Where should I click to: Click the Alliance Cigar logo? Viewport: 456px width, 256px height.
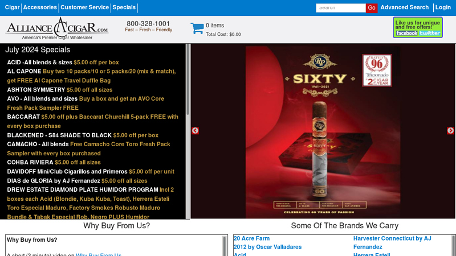57,28
